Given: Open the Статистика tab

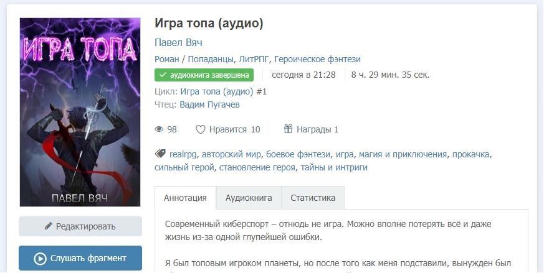Looking at the screenshot, I should [313, 198].
